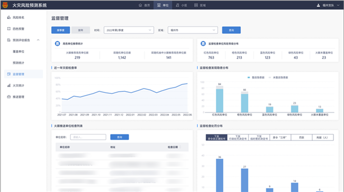Click the 监督管理 sidebar icon
The height and width of the screenshot is (192, 344).
click(x=9, y=74)
